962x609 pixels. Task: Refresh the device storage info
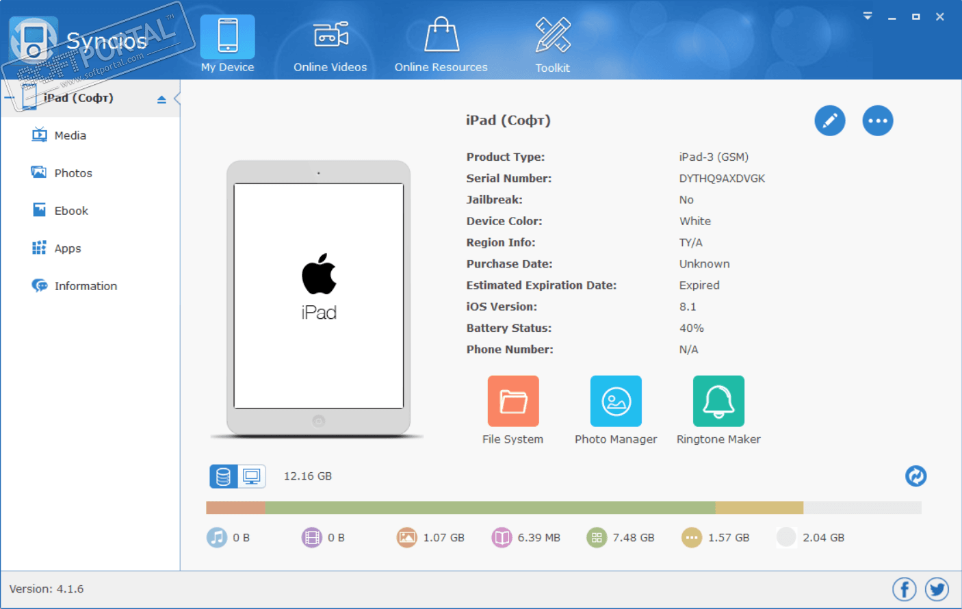click(x=916, y=476)
